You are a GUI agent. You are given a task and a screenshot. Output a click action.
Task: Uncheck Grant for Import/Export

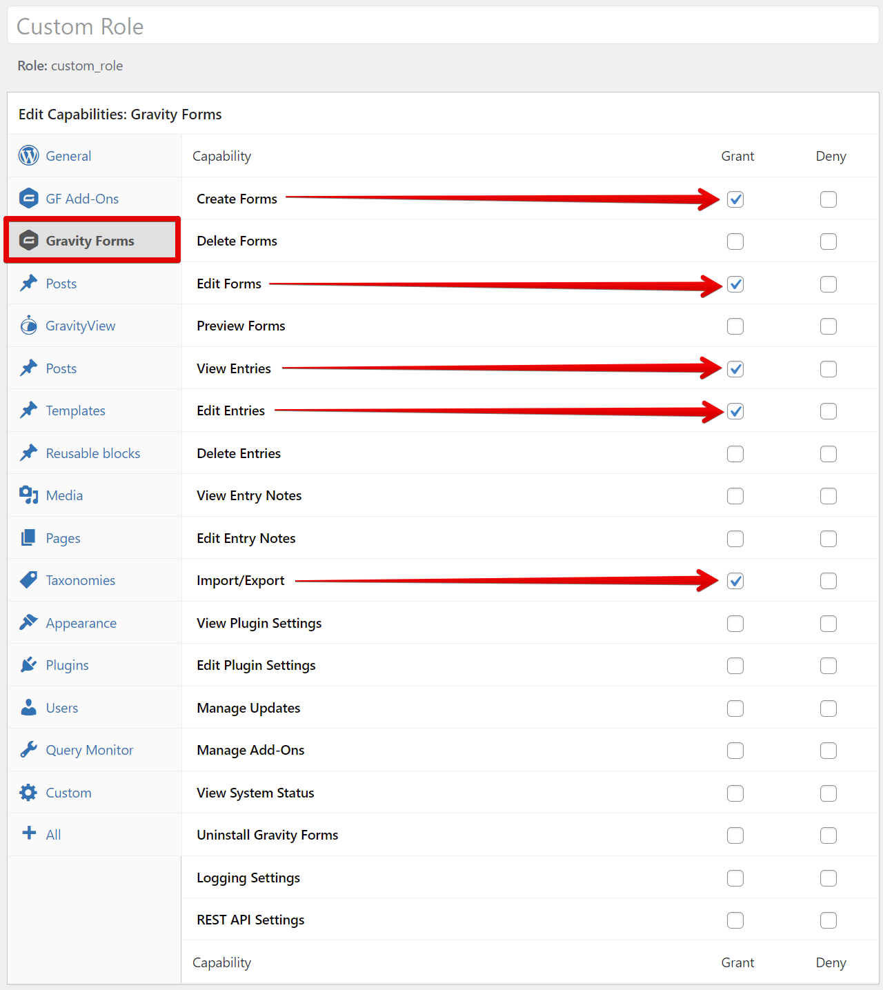735,581
